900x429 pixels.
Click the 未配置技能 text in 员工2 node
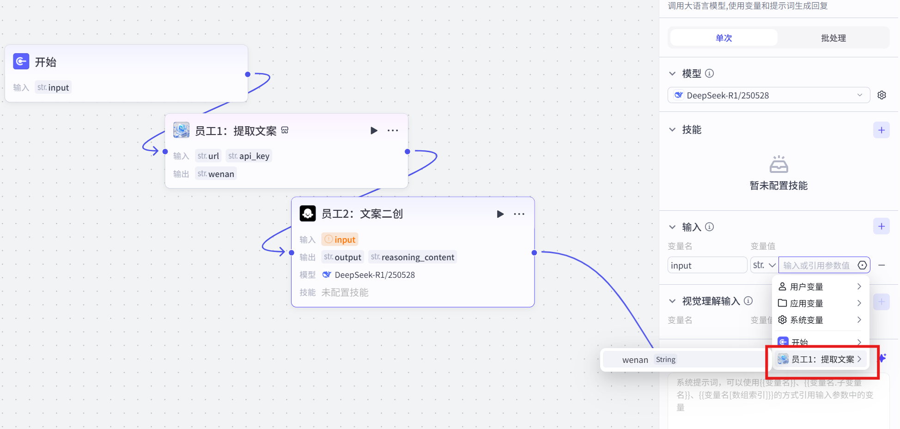(x=345, y=293)
